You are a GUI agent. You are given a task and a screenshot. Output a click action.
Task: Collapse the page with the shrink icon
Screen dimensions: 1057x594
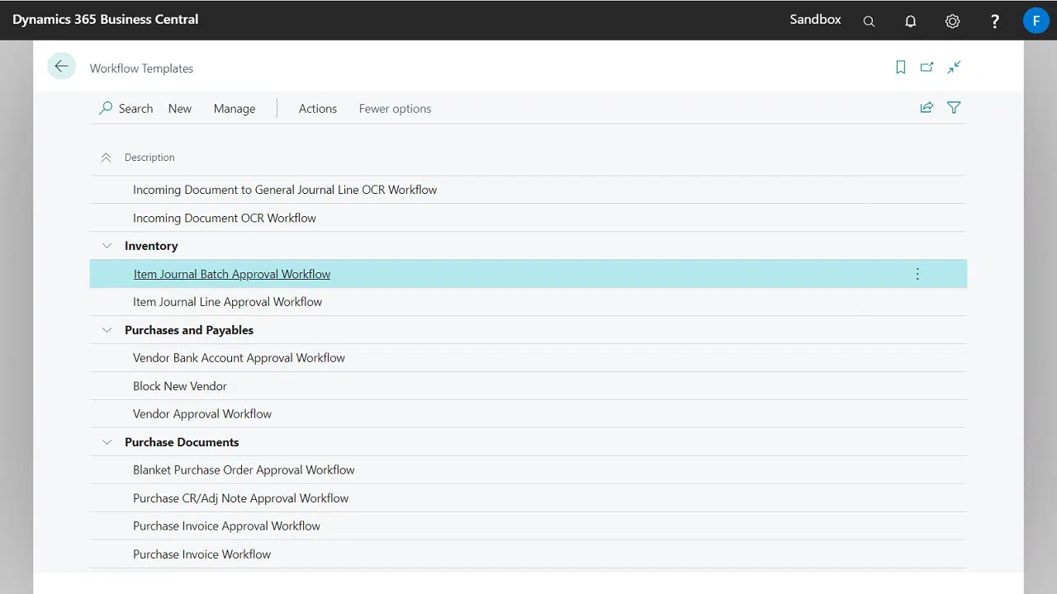point(954,68)
